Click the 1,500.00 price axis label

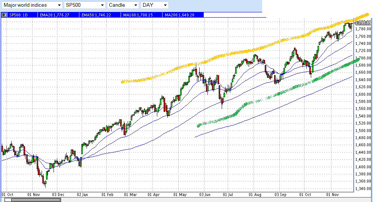click(x=363, y=131)
